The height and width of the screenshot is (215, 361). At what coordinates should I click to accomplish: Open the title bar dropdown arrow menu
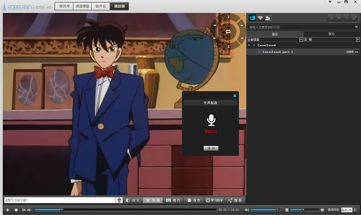(x=330, y=2)
